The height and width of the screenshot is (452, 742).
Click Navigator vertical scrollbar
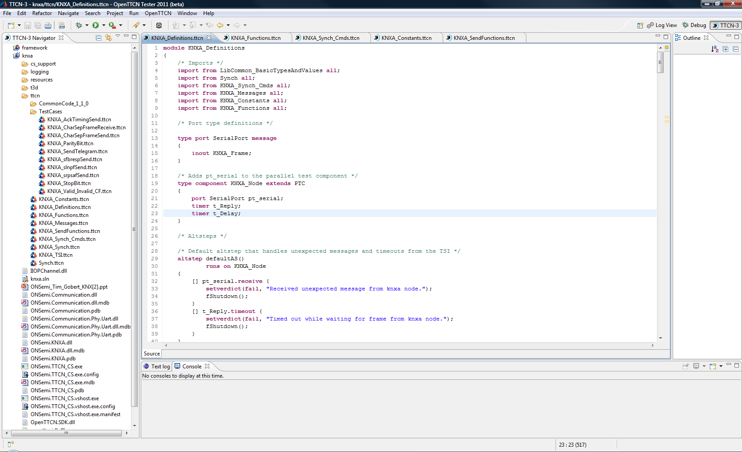point(134,229)
